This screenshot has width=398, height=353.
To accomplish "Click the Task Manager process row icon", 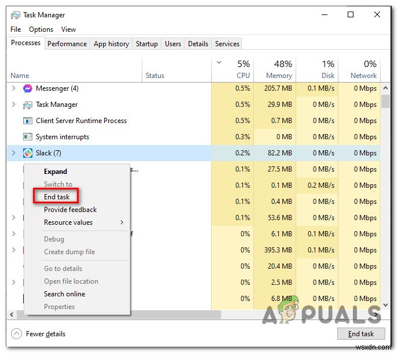I will (x=28, y=105).
